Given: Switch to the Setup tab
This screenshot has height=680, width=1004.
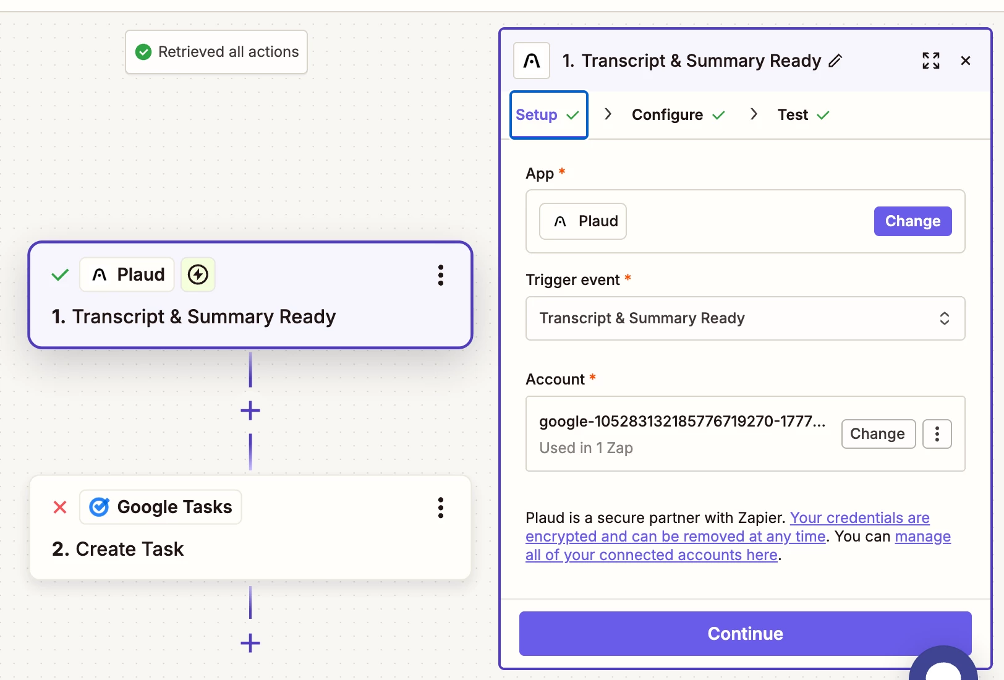Looking at the screenshot, I should [x=548, y=115].
